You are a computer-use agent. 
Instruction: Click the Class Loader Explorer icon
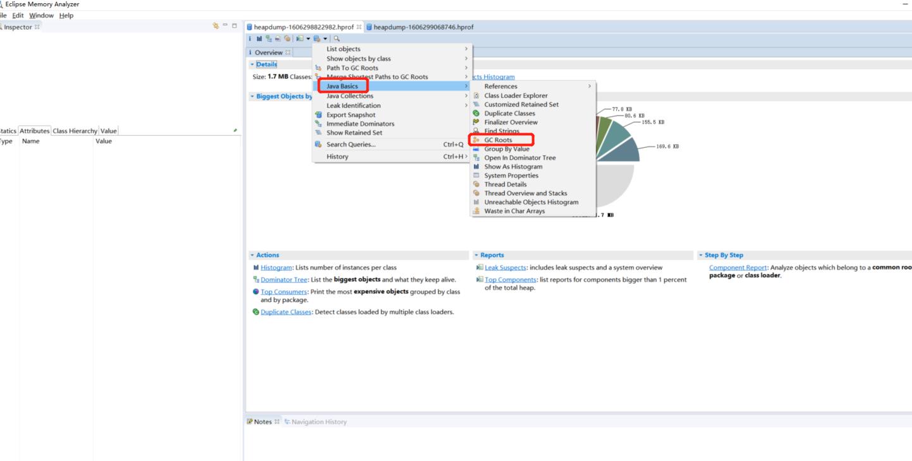click(x=477, y=95)
